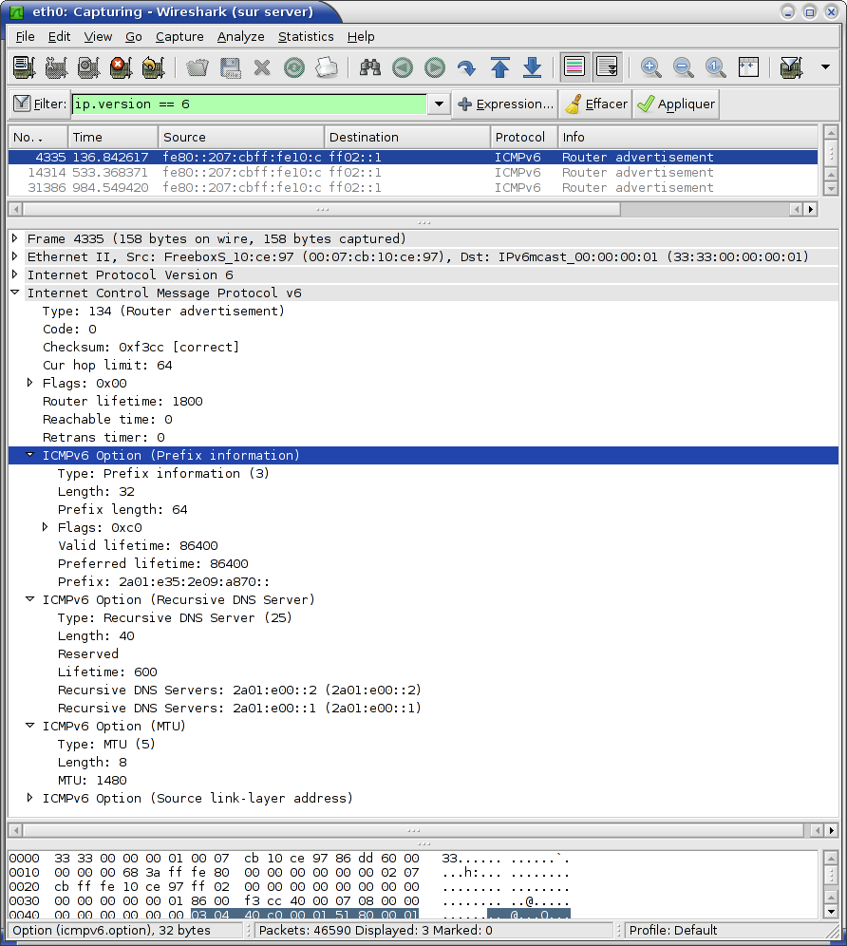This screenshot has width=847, height=946.
Task: Expand the Frame 4335 tree node
Action: (x=15, y=238)
